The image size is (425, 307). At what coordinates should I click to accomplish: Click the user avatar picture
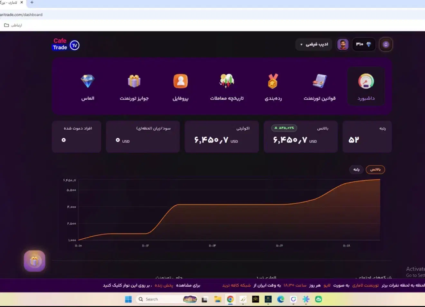343,45
